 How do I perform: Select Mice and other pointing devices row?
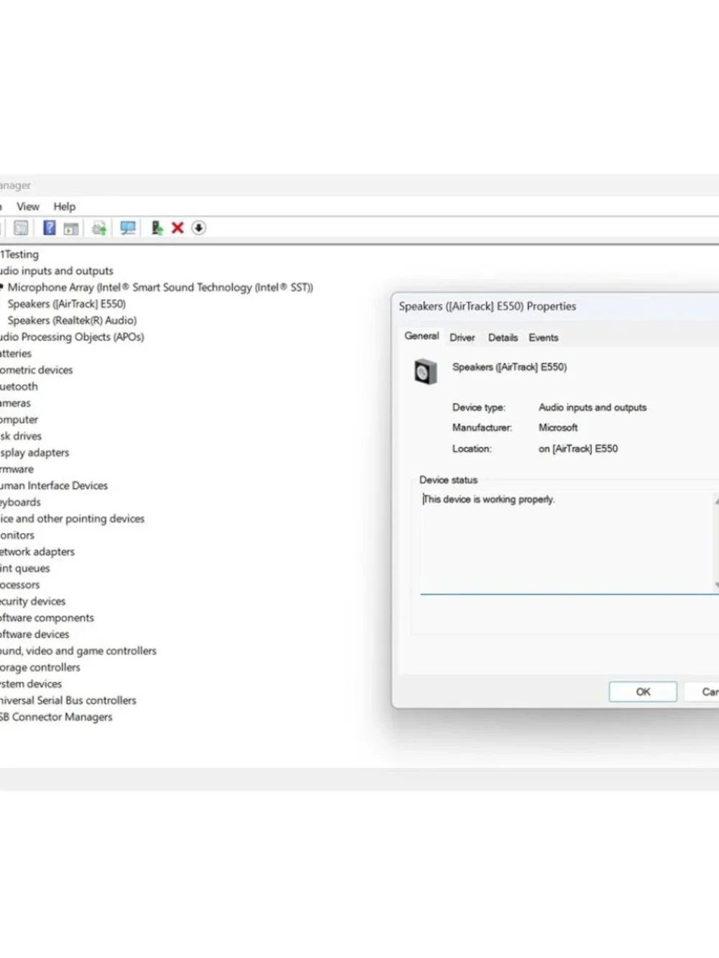coord(72,519)
